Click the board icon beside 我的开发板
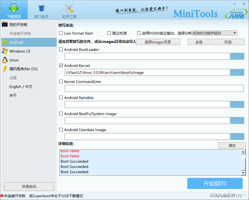The height and width of the screenshot is (200, 249). [5, 24]
